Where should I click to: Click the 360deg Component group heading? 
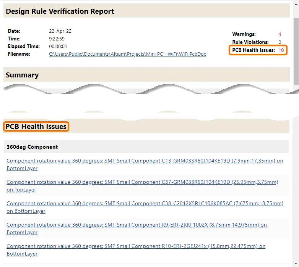pos(32,147)
